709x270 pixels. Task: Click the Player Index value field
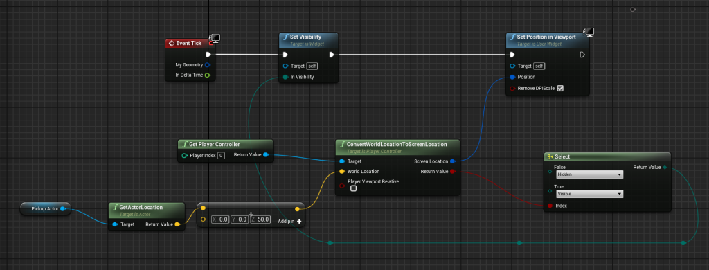tap(221, 156)
